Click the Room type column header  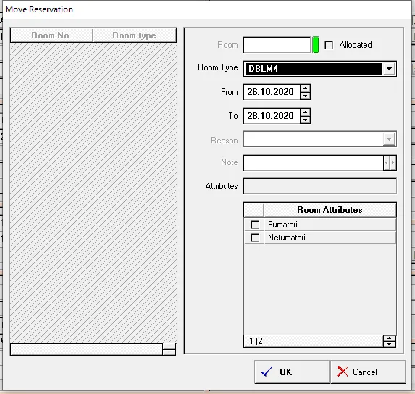click(135, 35)
